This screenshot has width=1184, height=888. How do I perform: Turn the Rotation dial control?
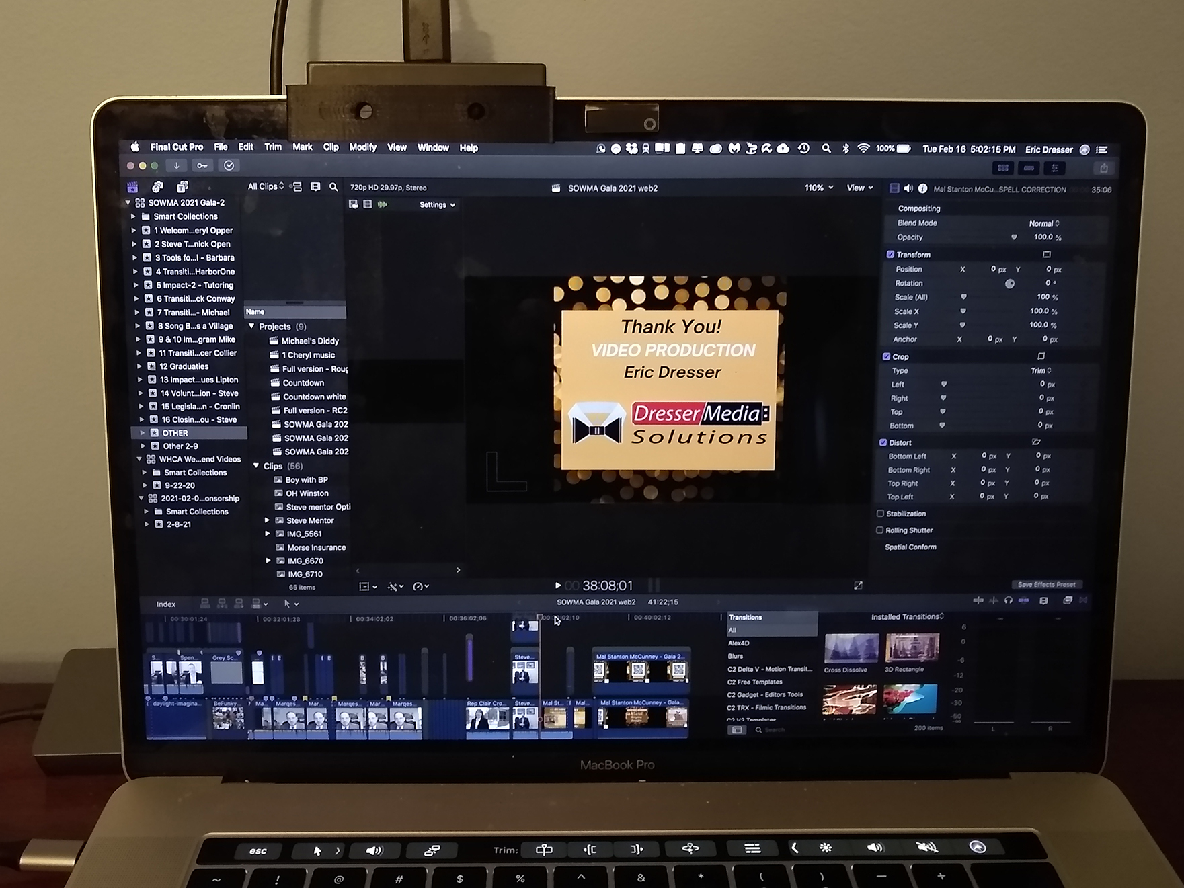1009,284
